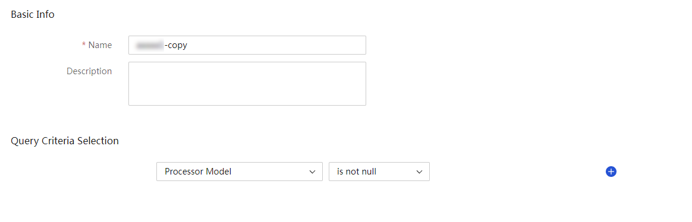This screenshot has height=222, width=692.
Task: Click the Description field label
Action: pos(89,71)
